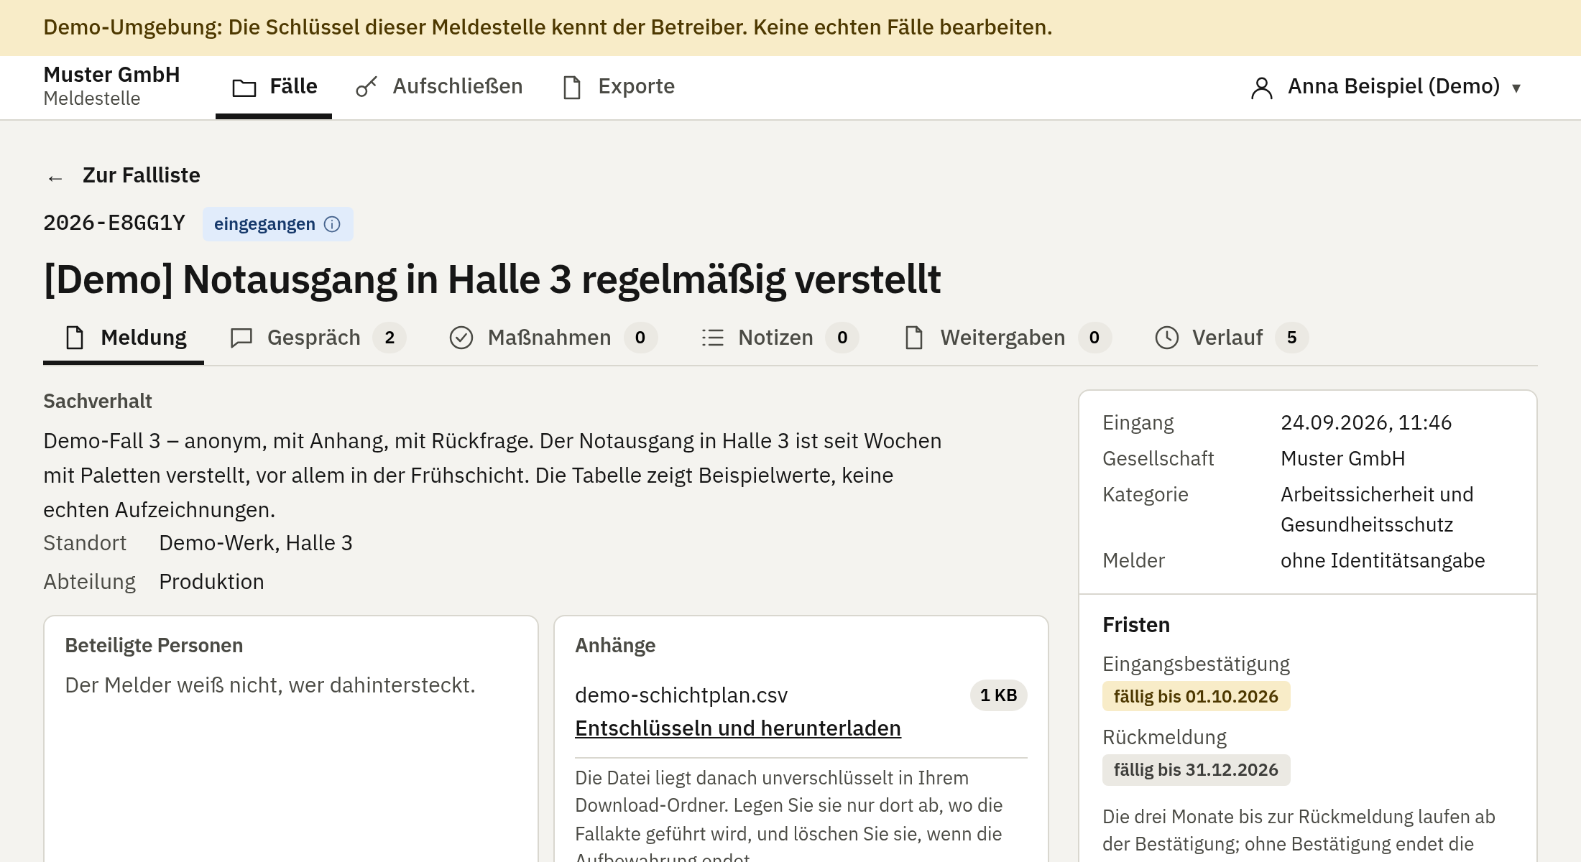Open the Fälle navigation item
The image size is (1581, 862).
274,87
